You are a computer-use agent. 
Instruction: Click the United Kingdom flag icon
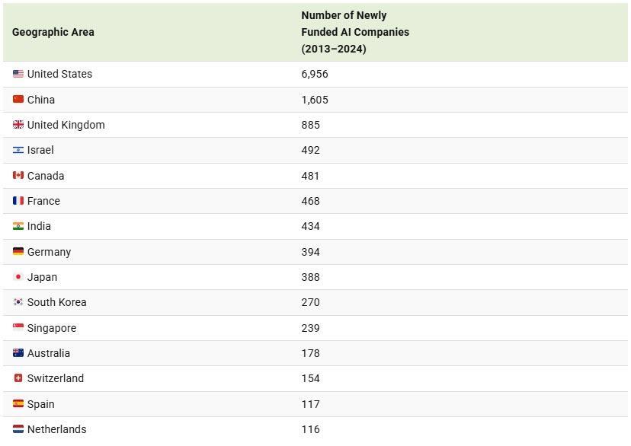pos(18,125)
